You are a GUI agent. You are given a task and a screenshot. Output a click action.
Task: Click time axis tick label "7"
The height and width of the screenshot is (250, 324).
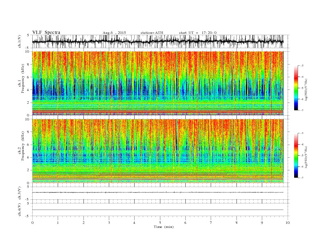(211, 223)
